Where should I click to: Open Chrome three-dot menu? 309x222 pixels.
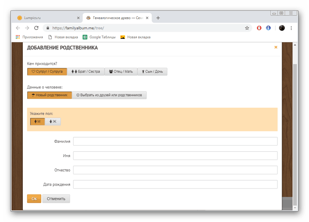(x=291, y=28)
